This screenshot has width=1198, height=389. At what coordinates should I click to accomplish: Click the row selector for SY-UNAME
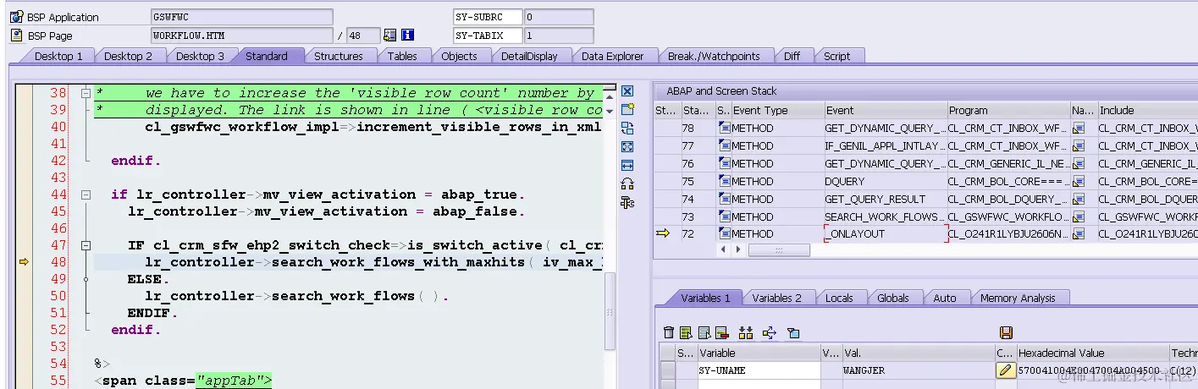coord(668,370)
